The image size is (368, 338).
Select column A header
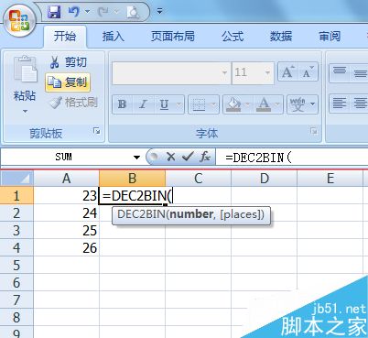66,179
